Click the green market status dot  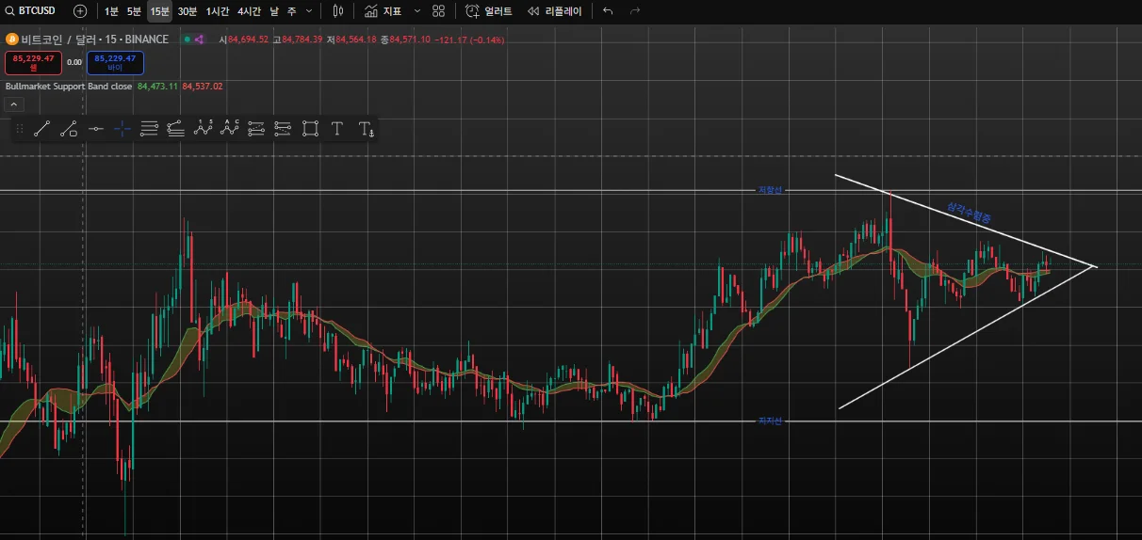(188, 40)
